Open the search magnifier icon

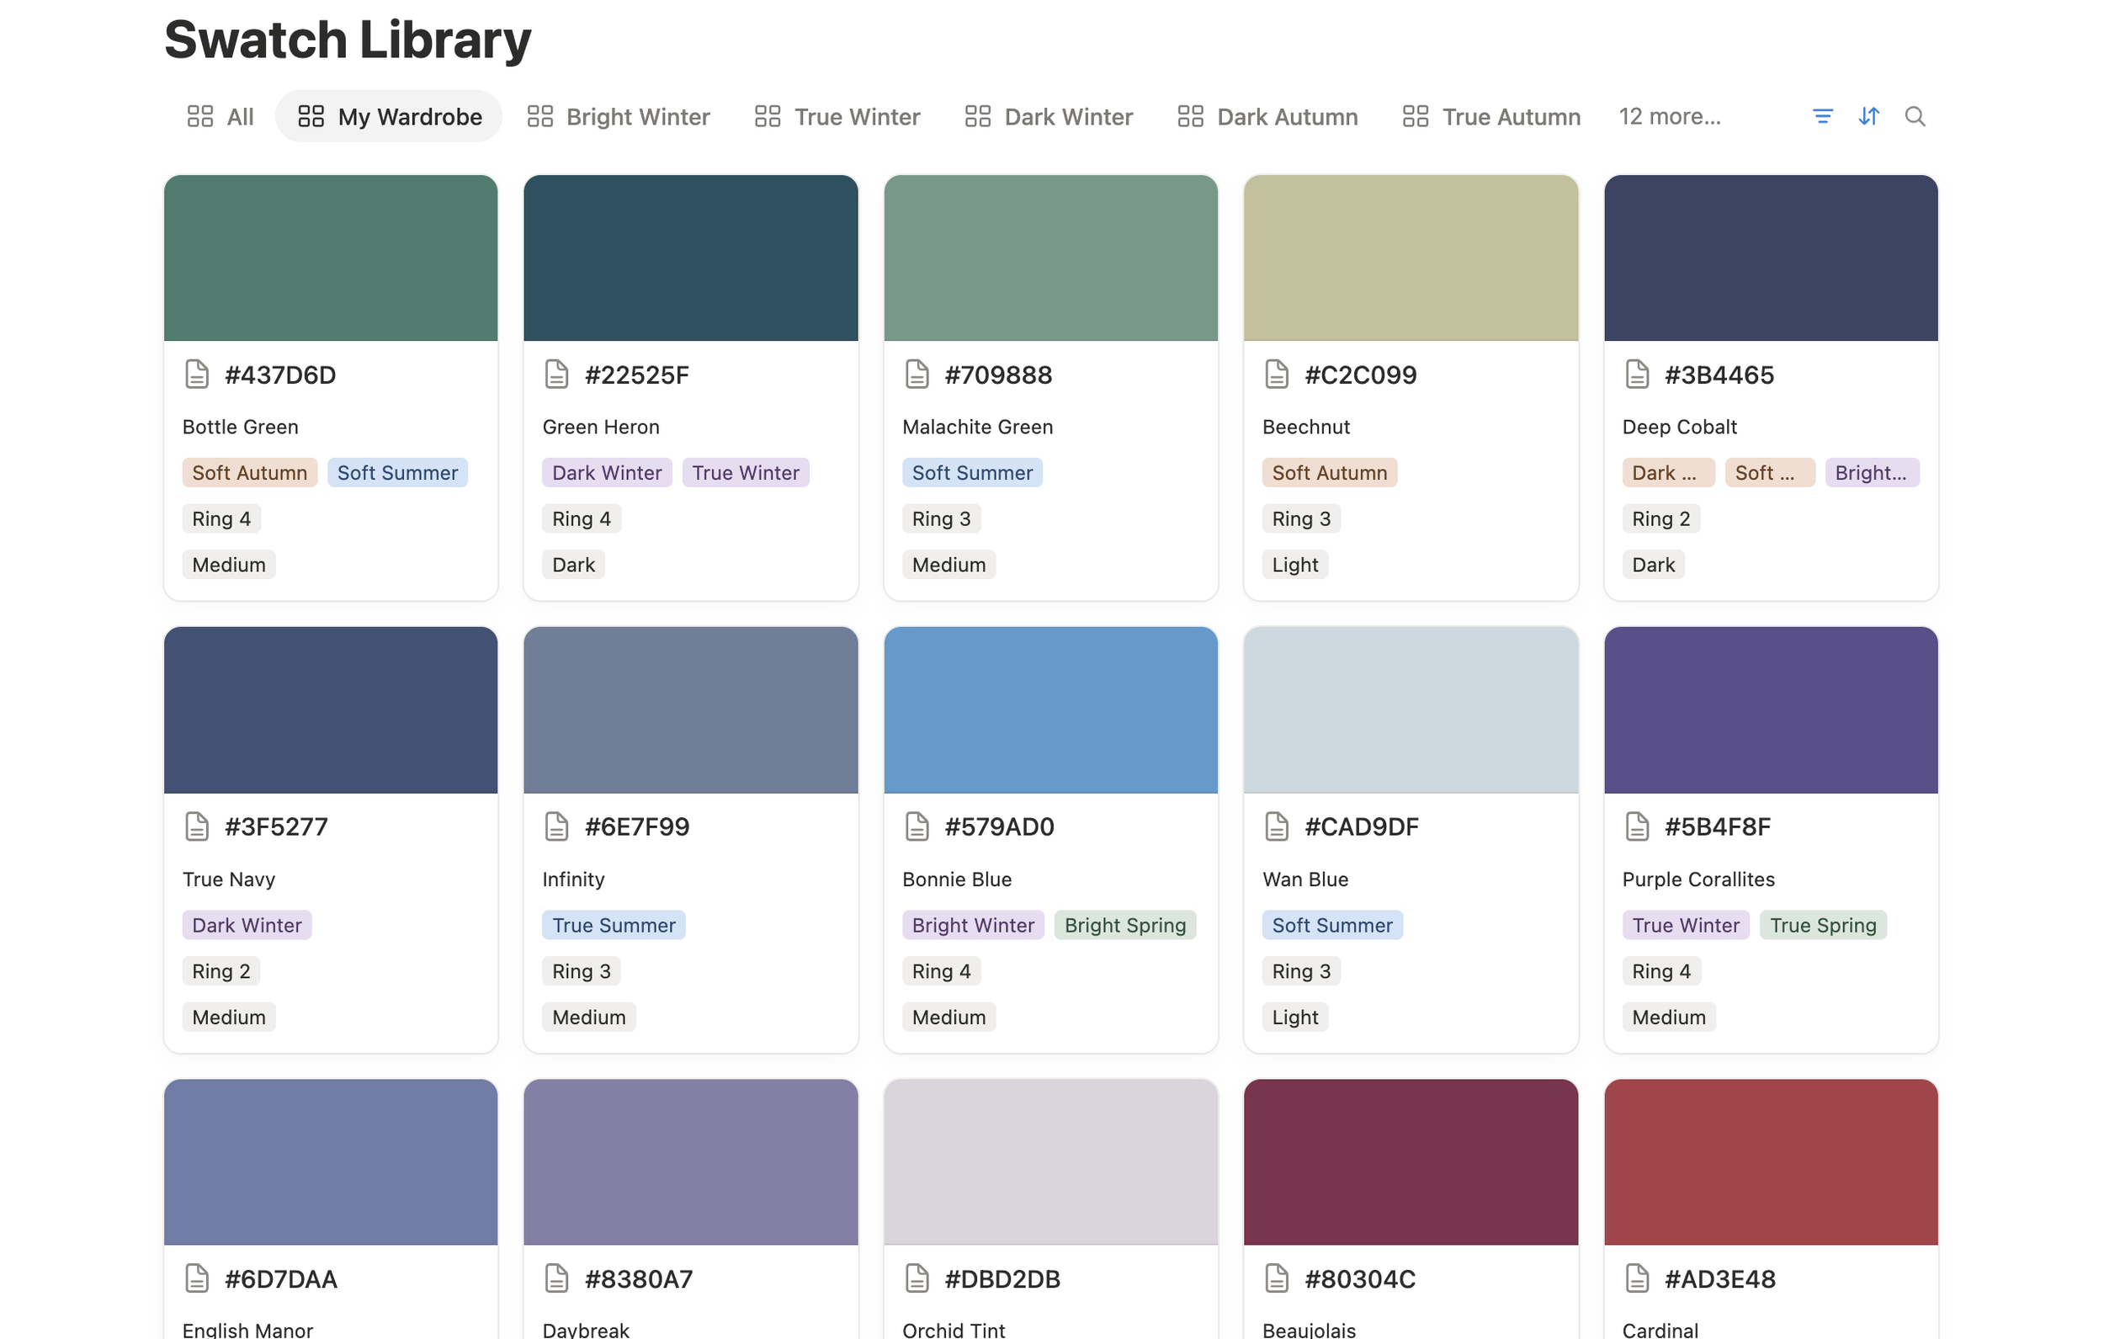click(x=1915, y=116)
